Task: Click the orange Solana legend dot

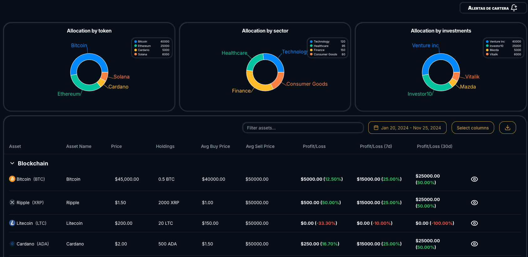Action: (136, 54)
